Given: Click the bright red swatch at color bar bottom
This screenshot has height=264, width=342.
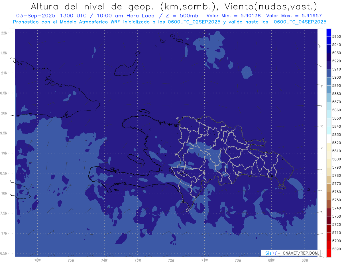Looking at the screenshot, I should coord(329,253).
